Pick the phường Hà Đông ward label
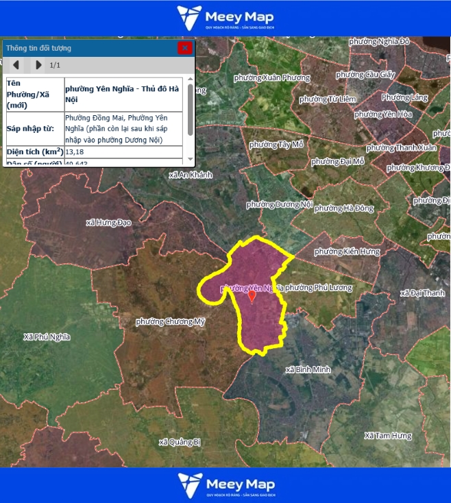This screenshot has width=451, height=503. tap(344, 208)
